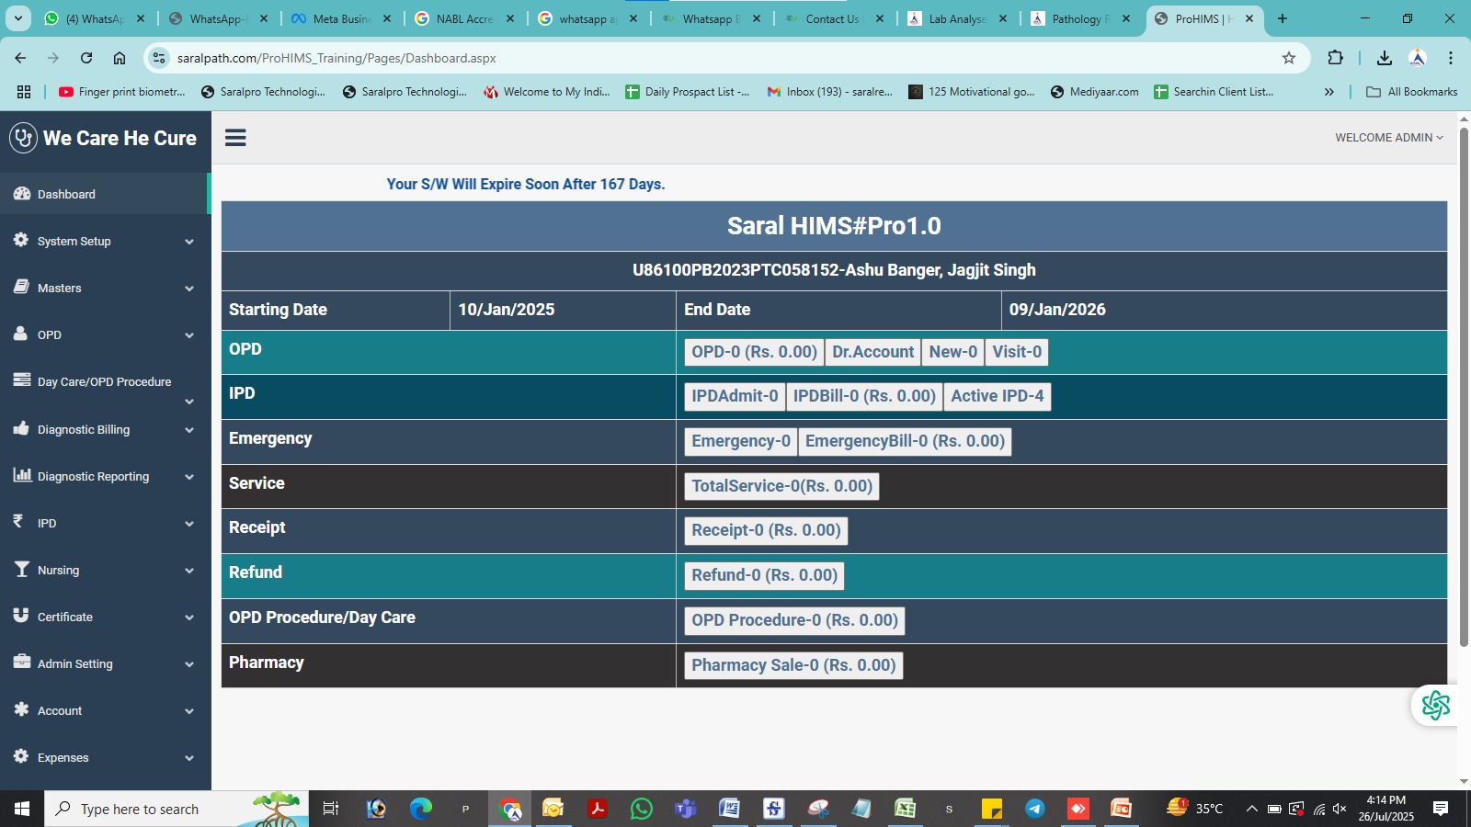Click the Windows taskbar search box
1471x827 pixels.
tap(177, 809)
